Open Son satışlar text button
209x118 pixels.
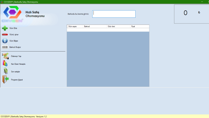pyautogui.click(x=16, y=72)
